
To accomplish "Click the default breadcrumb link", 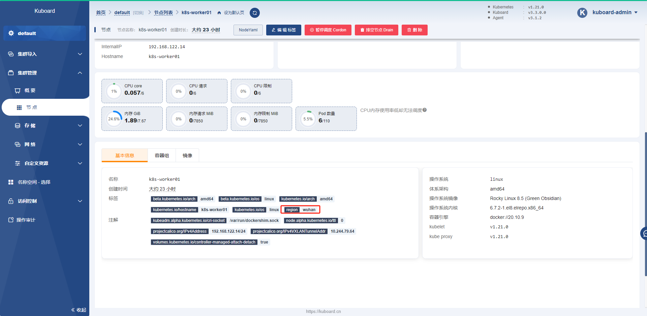I will pyautogui.click(x=122, y=13).
